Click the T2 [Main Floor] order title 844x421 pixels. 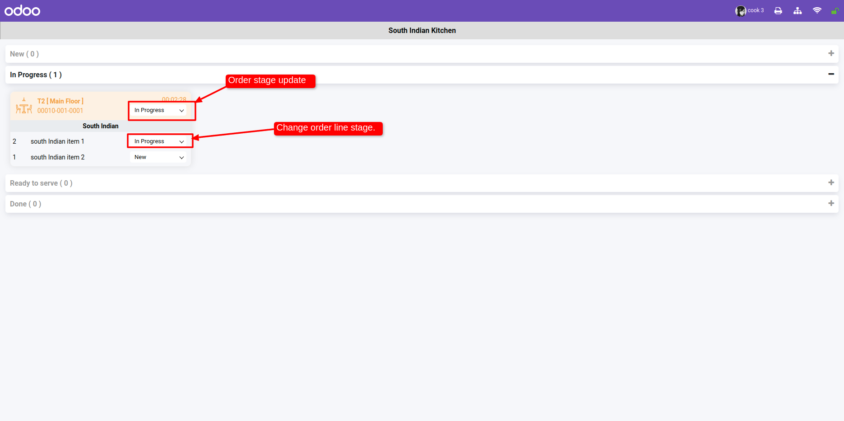pos(60,101)
